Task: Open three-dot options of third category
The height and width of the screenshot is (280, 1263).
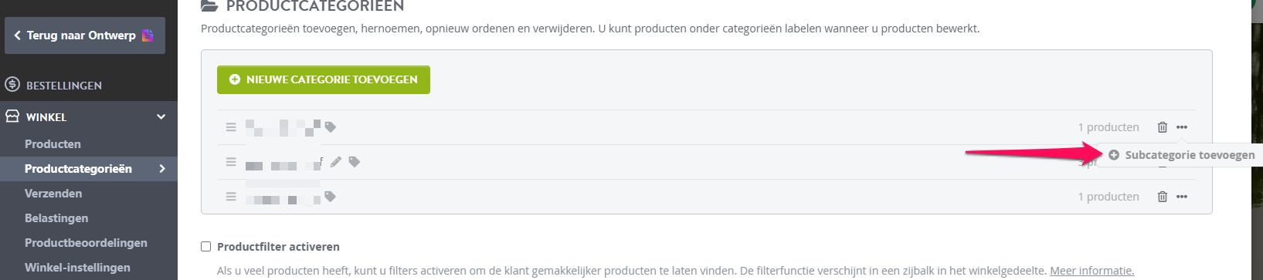Action: [1182, 197]
